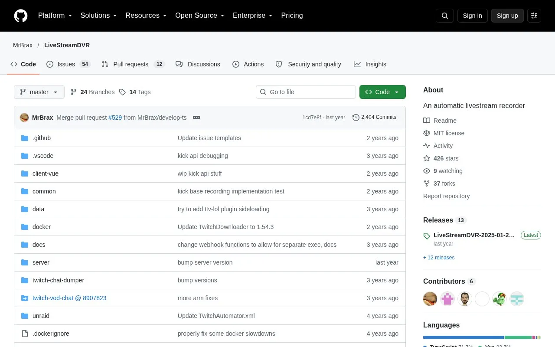
Task: Open the client-vue folder
Action: pyautogui.click(x=46, y=173)
